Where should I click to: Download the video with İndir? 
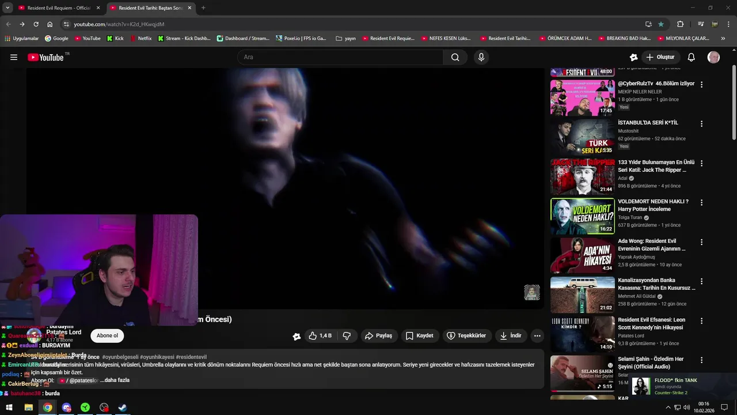[x=511, y=335]
